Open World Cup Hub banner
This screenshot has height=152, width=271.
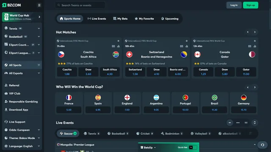(22, 17)
